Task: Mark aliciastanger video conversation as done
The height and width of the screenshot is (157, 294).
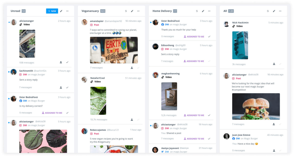Action: click(x=67, y=62)
